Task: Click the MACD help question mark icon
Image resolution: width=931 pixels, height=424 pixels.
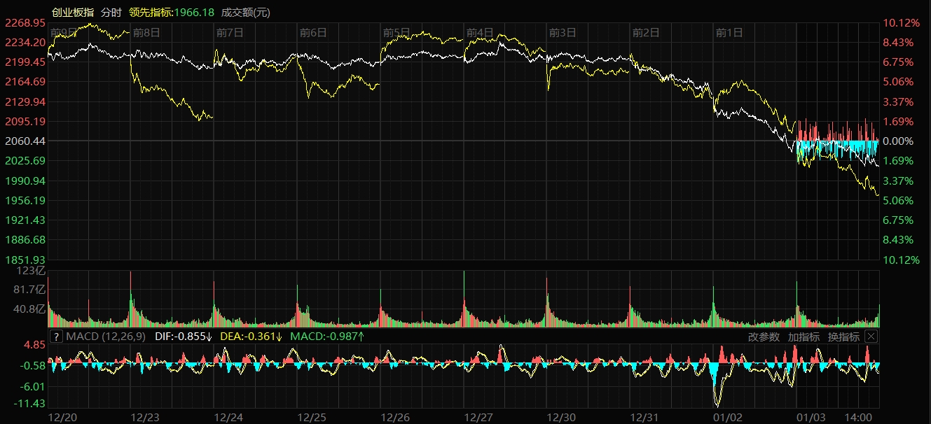Action: (x=56, y=337)
